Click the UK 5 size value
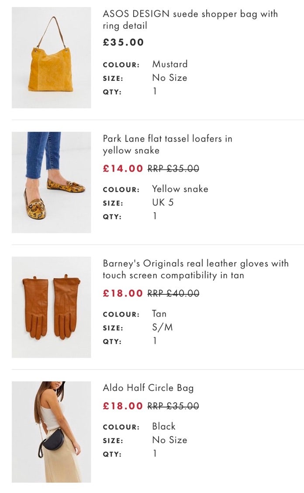 point(162,203)
